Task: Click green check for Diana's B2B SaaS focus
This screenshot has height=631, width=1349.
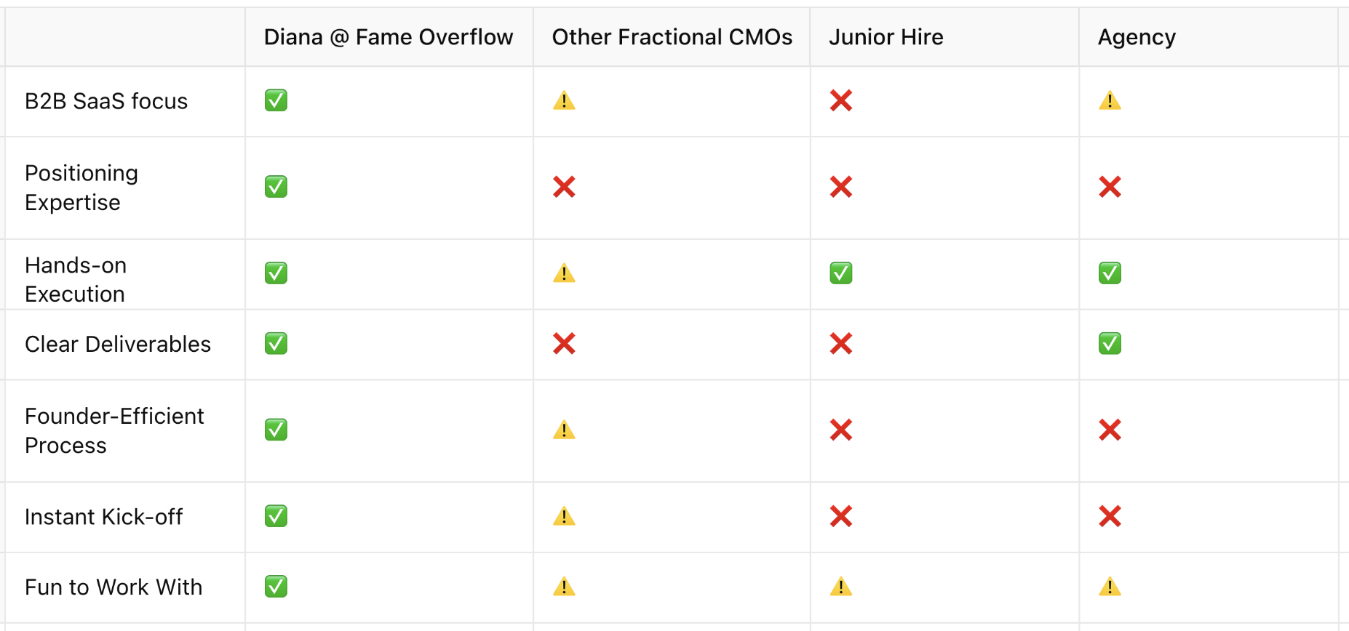Action: pos(276,100)
